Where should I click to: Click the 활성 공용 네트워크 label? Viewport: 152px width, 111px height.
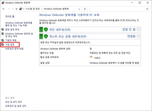click(50, 57)
